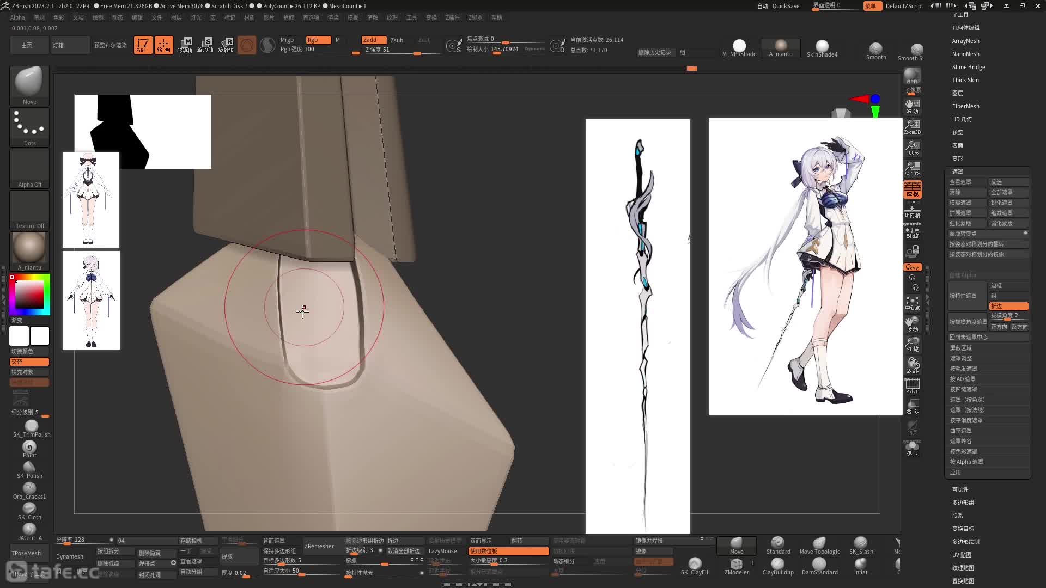Viewport: 1046px width, 588px height.
Task: Toggle the Edit mode button
Action: [143, 45]
